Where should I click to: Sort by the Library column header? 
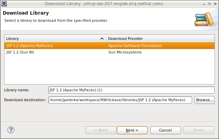tap(51, 39)
